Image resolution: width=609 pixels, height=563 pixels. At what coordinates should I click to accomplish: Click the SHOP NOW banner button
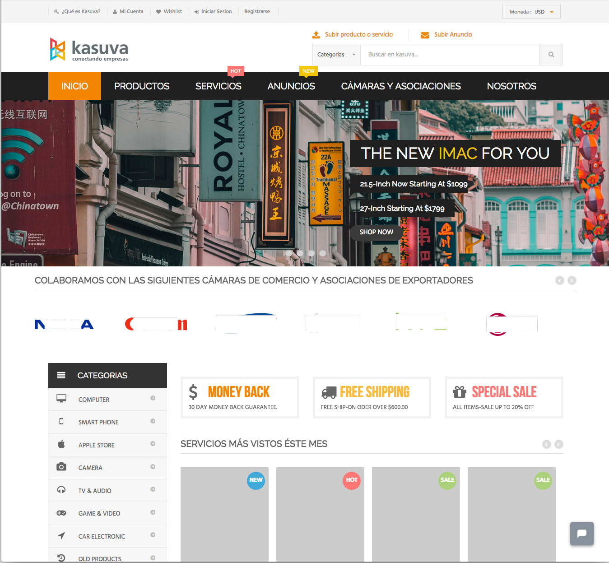point(377,232)
